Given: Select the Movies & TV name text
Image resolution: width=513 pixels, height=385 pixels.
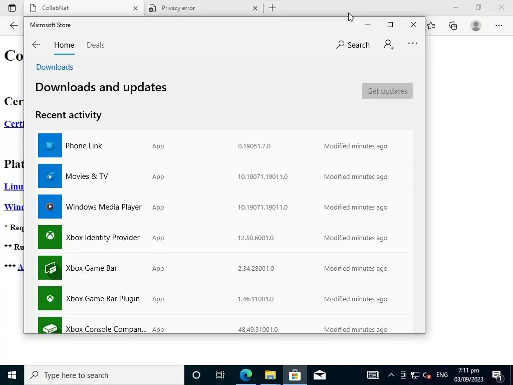Looking at the screenshot, I should point(87,176).
